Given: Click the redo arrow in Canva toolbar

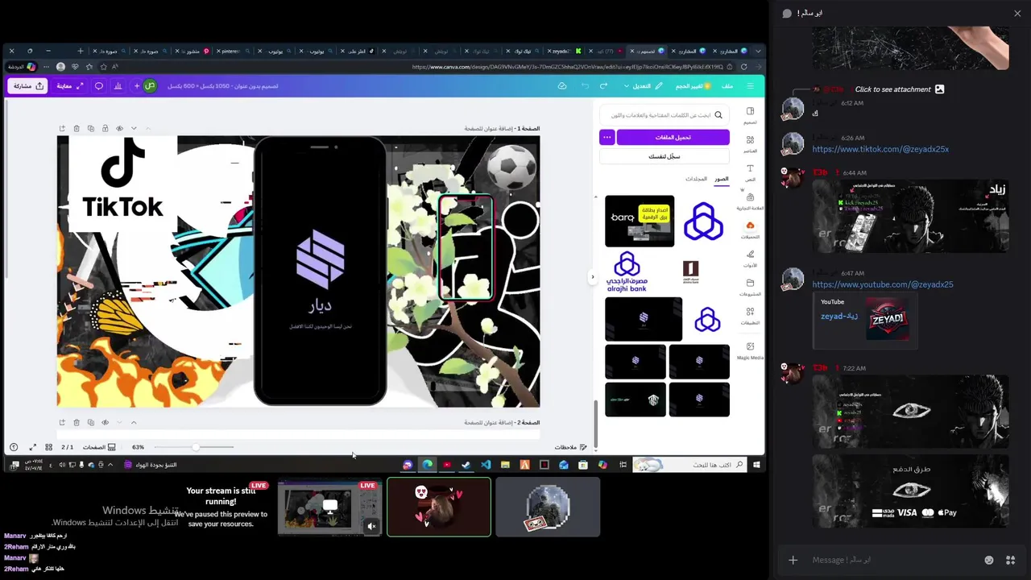Looking at the screenshot, I should pos(585,86).
